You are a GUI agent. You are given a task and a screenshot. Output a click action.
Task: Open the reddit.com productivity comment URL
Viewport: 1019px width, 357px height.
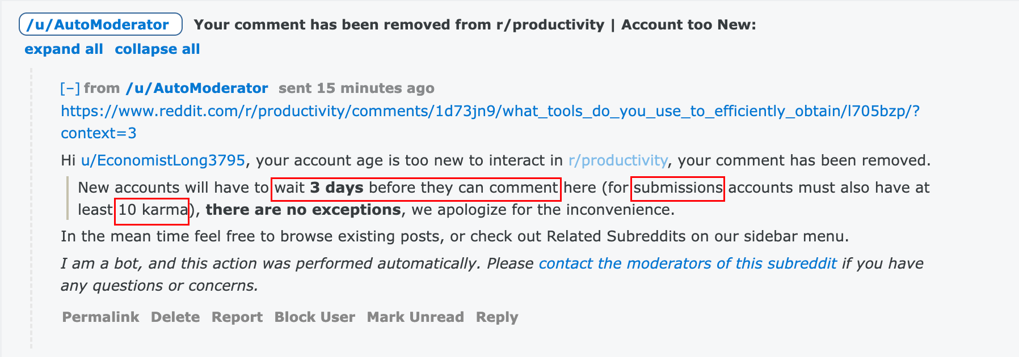click(x=490, y=111)
